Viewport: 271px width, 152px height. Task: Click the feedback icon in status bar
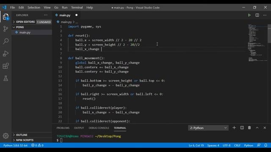pyautogui.click(x=259, y=145)
